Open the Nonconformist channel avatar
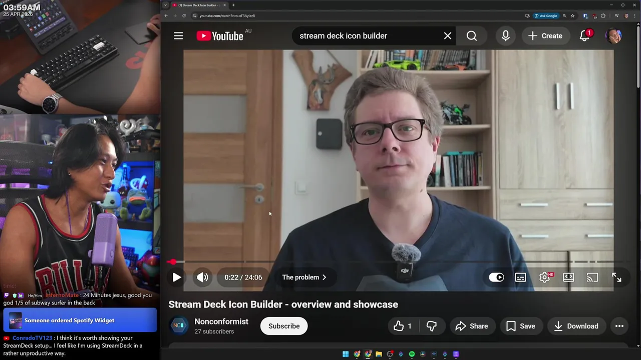The width and height of the screenshot is (641, 360). pos(179,326)
